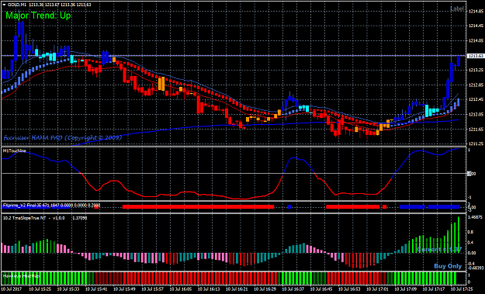Click the 1214.85 price scale value
Image resolution: width=485 pixels, height=294 pixels.
tap(476, 11)
